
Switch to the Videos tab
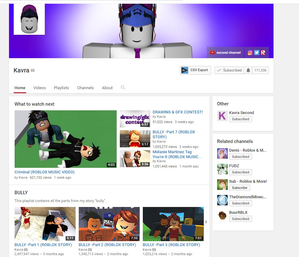[x=40, y=88]
